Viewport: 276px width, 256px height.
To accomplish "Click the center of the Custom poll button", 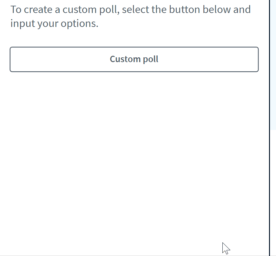I will coord(134,59).
